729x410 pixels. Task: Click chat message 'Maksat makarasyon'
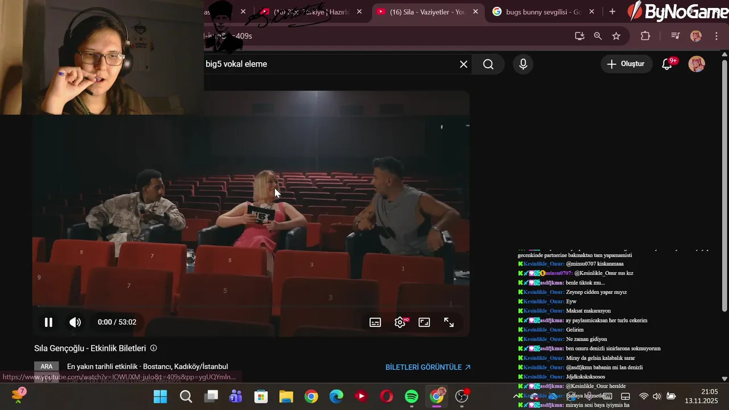[588, 311]
